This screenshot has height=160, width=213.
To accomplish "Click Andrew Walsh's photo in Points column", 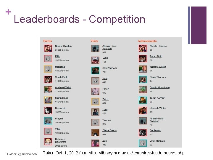I will click(48, 89).
